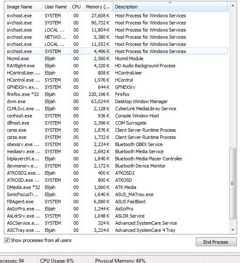This screenshot has height=263, width=240.
Task: Select the hkcmd.exe process
Action: click(116, 58)
